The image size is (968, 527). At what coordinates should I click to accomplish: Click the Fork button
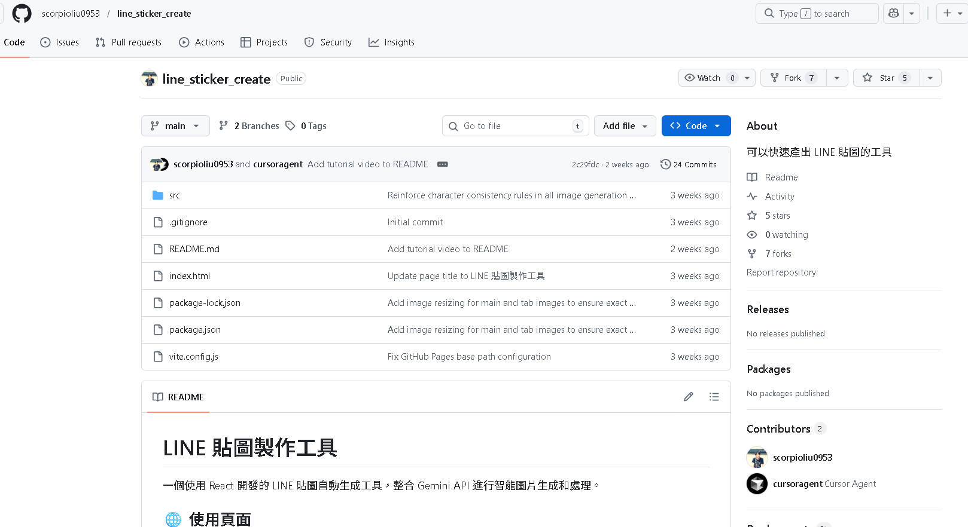(793, 78)
